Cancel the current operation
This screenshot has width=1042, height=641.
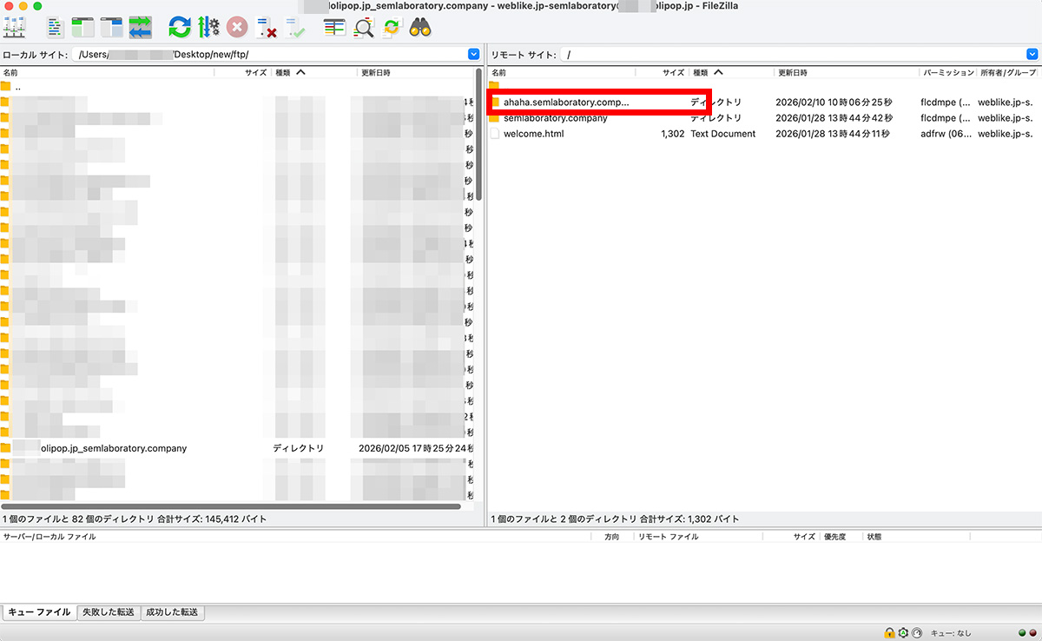[237, 27]
